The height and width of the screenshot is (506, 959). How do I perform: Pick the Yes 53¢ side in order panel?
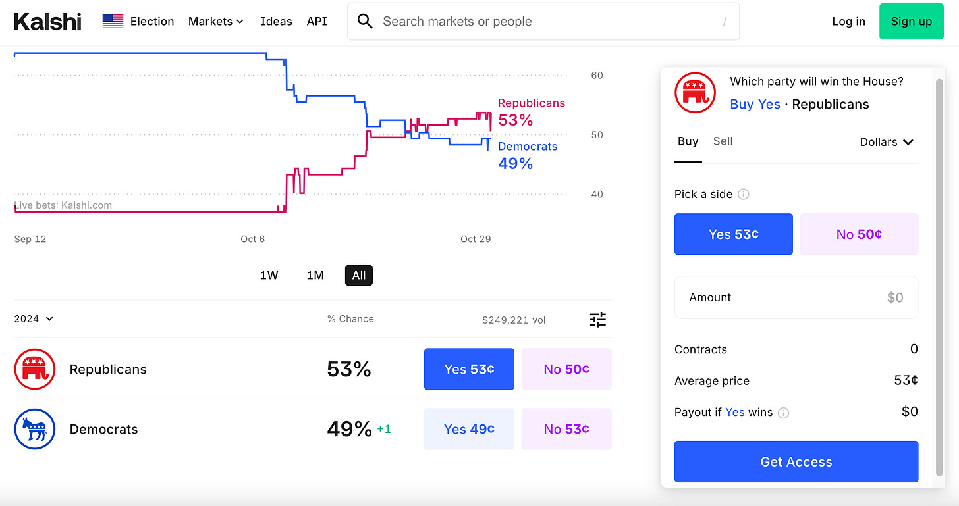pyautogui.click(x=734, y=234)
